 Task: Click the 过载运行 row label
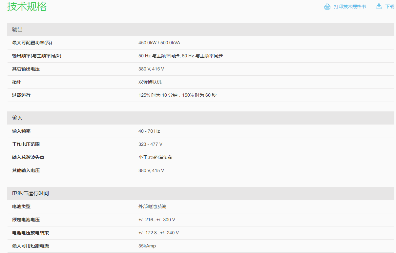[21, 95]
